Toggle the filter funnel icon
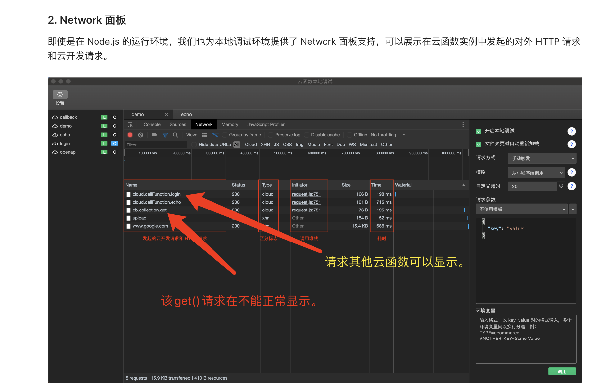This screenshot has width=616, height=388. point(165,135)
